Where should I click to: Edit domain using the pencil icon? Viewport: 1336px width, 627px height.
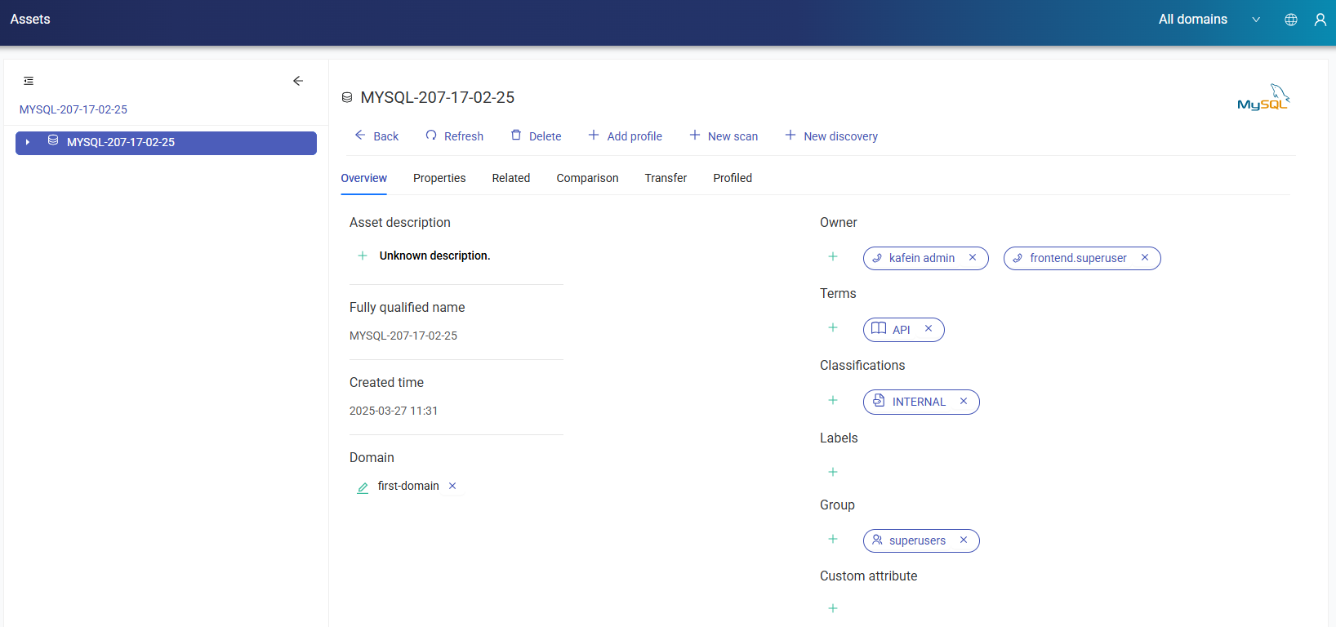(363, 487)
